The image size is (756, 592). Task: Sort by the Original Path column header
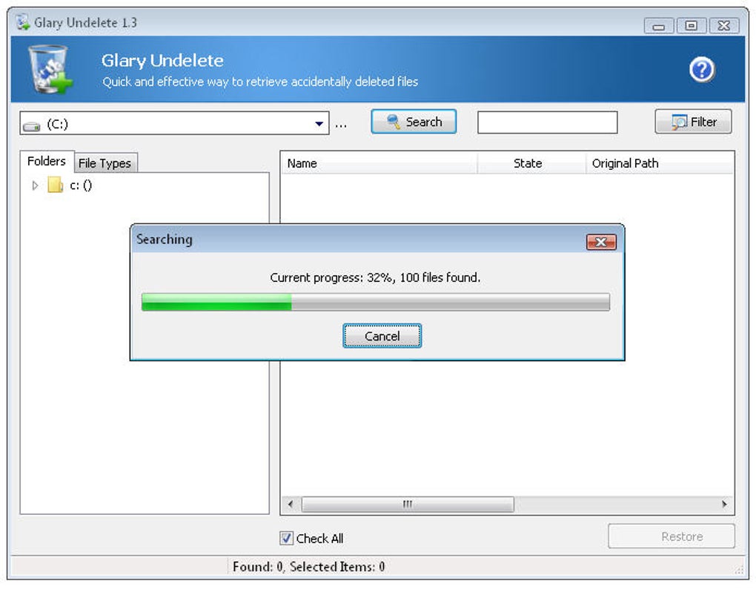[660, 163]
